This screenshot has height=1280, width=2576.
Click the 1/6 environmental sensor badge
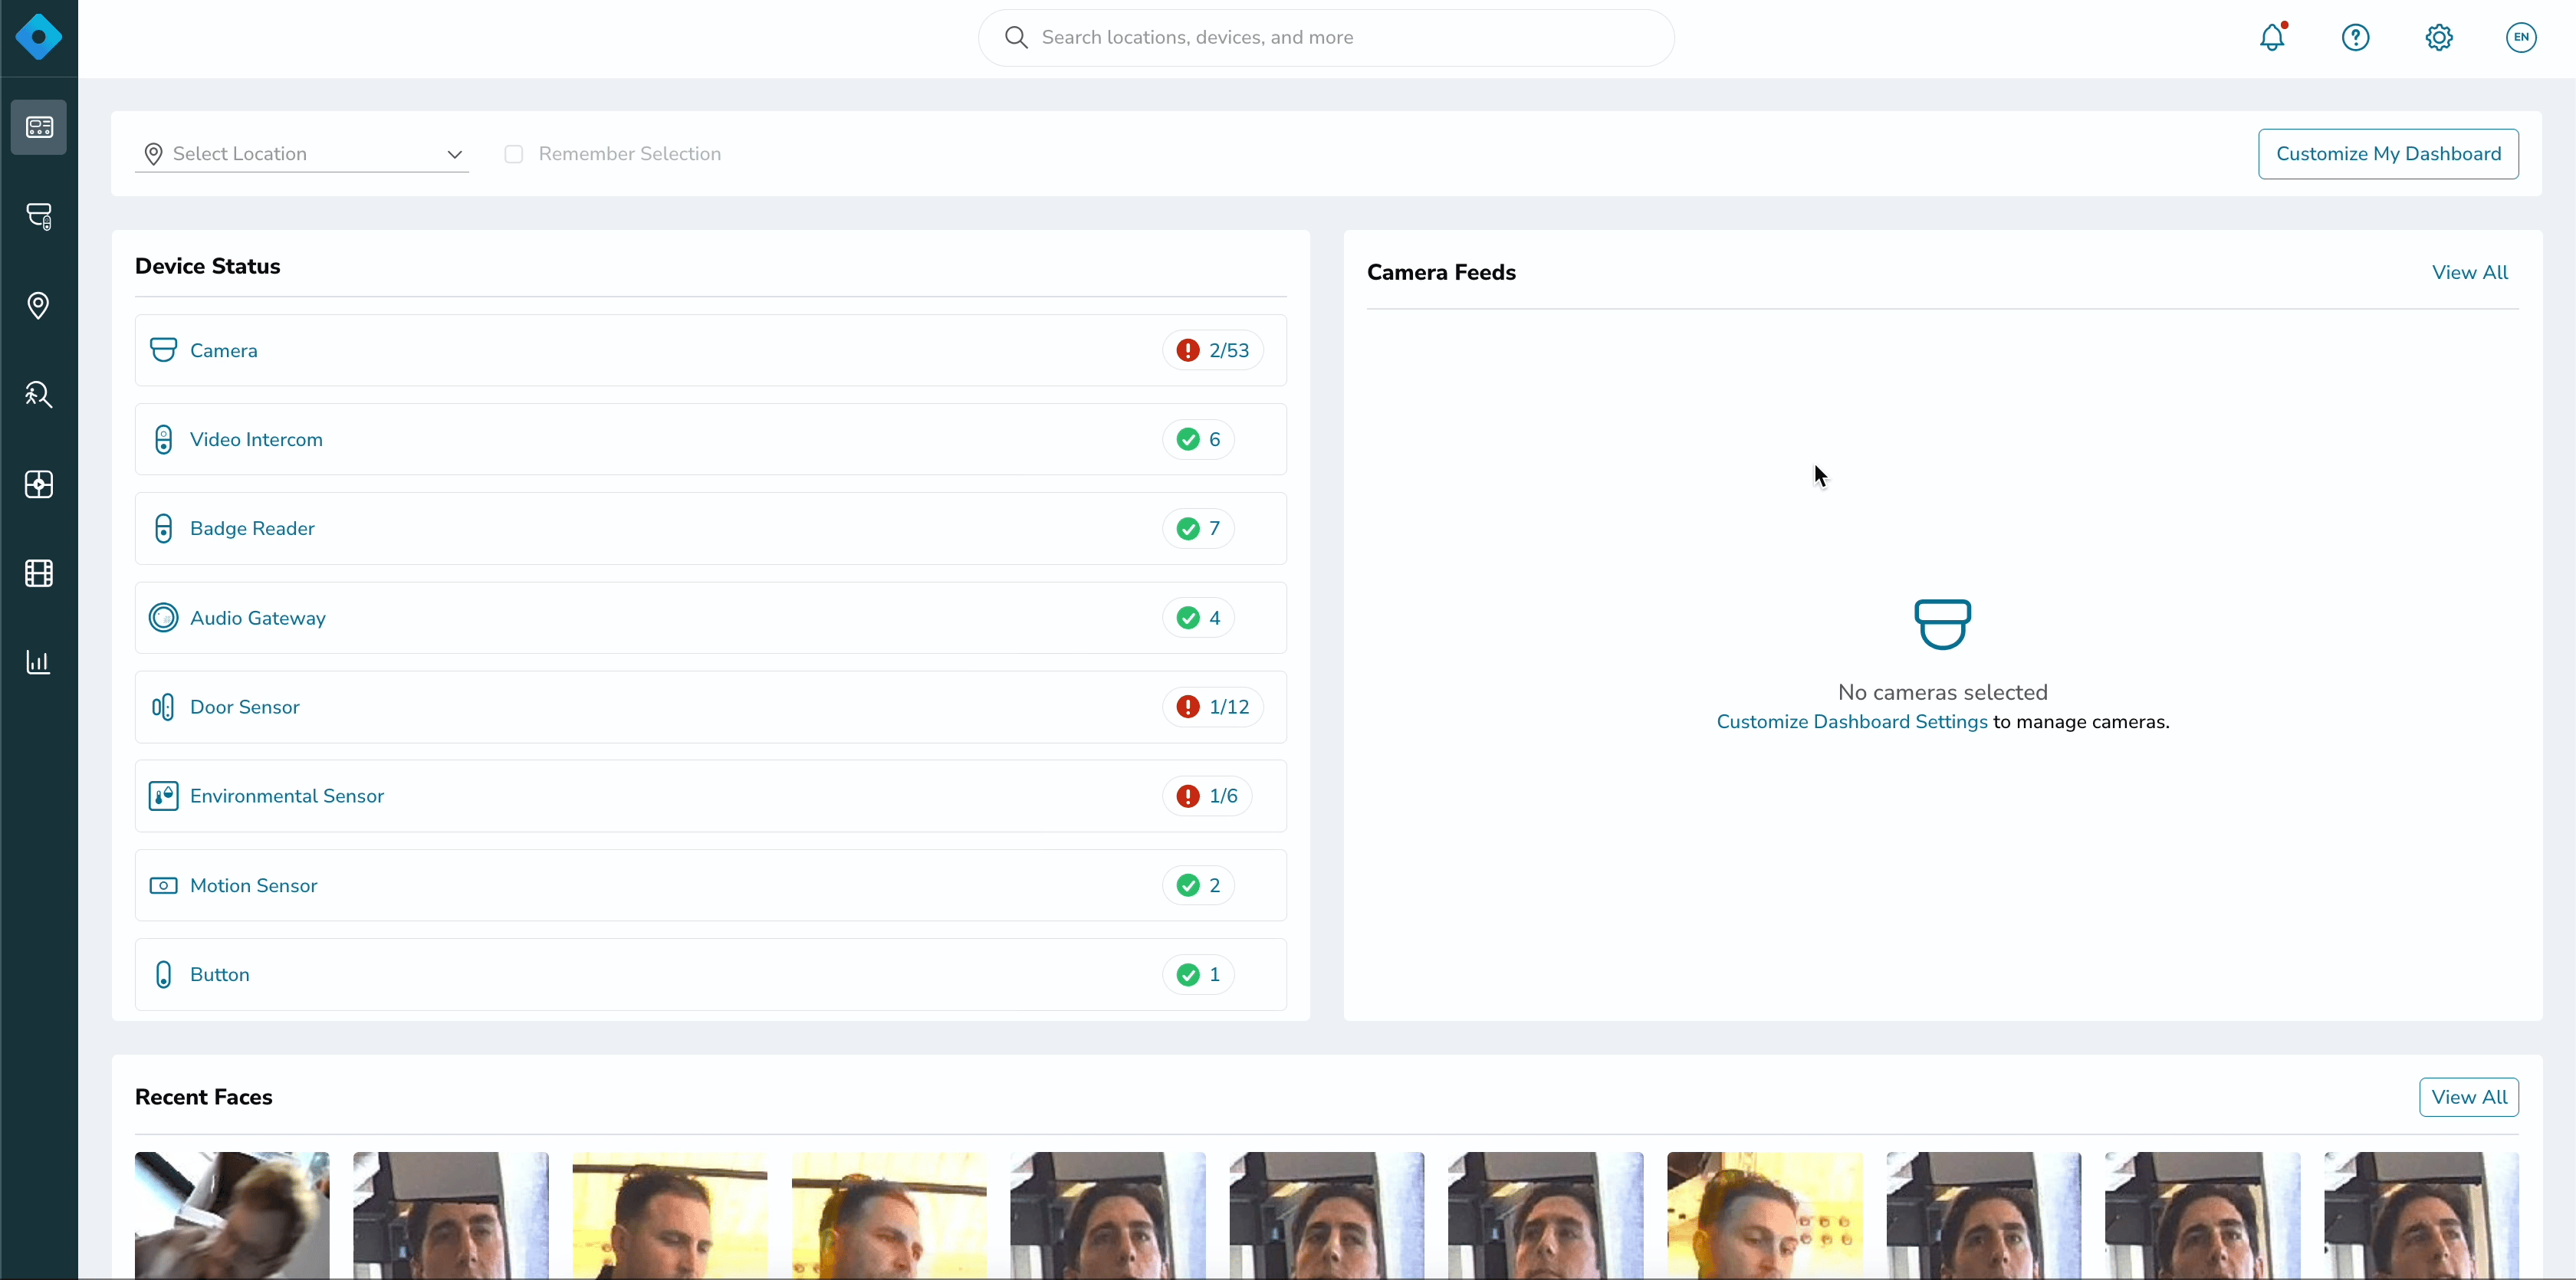click(x=1207, y=796)
